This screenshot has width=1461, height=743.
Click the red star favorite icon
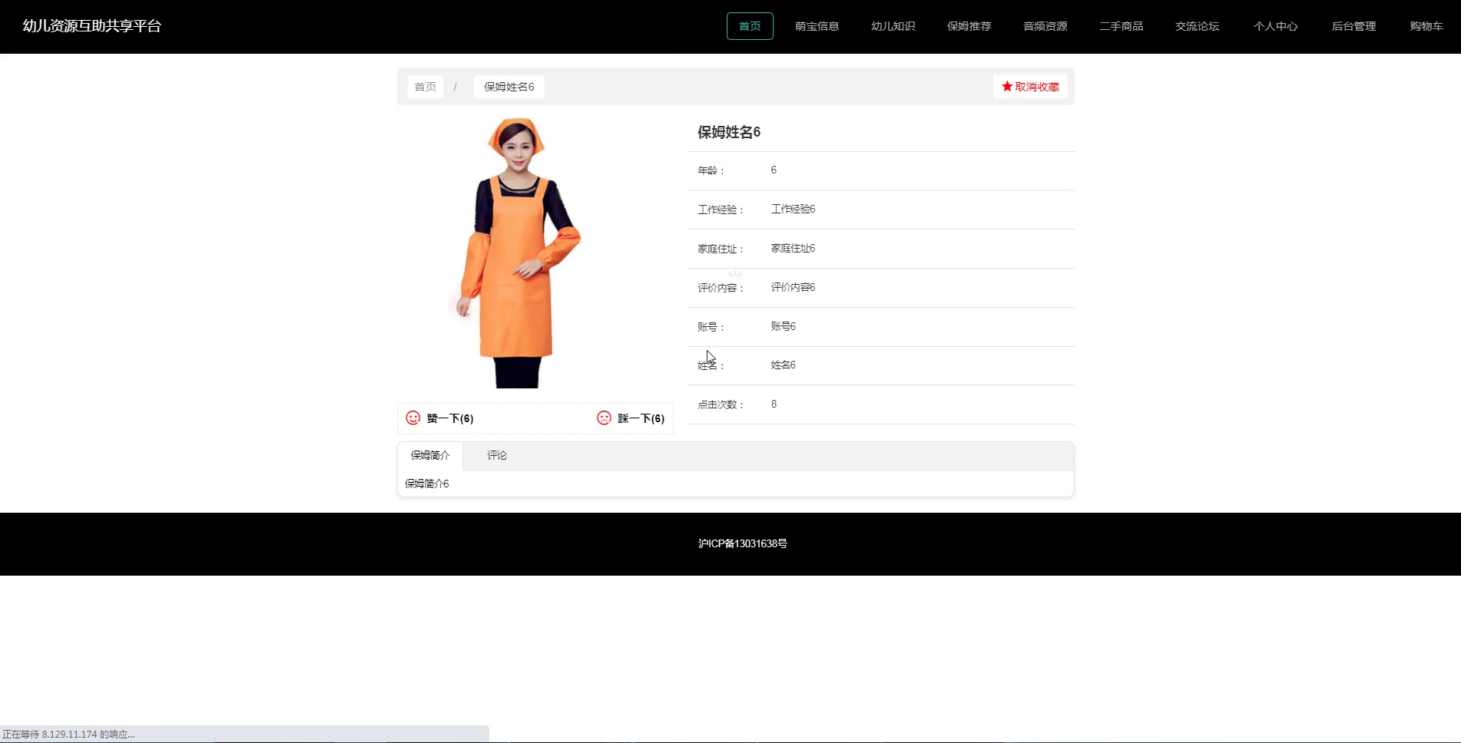click(1007, 87)
